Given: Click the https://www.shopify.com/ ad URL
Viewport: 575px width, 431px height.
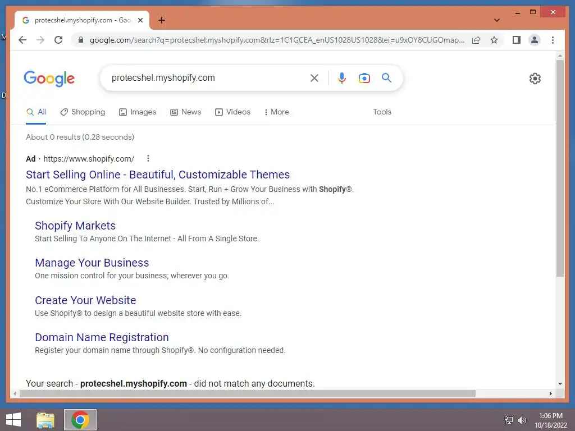Looking at the screenshot, I should tap(89, 159).
